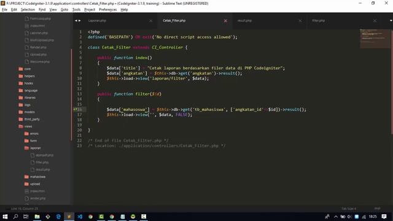This screenshot has width=393, height=221.
Task: Switch to the filter.php tab
Action: pyautogui.click(x=318, y=20)
